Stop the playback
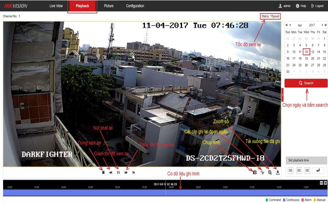The width and height of the screenshot is (328, 203). point(103,172)
